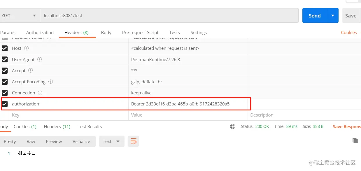Click the gzip, deflate, br value
This screenshot has width=361, height=171.
coord(147,82)
